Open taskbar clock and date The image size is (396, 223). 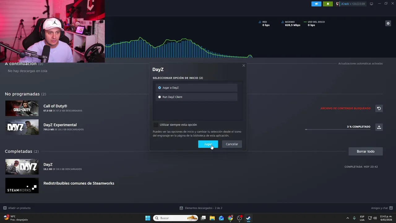pyautogui.click(x=386, y=218)
